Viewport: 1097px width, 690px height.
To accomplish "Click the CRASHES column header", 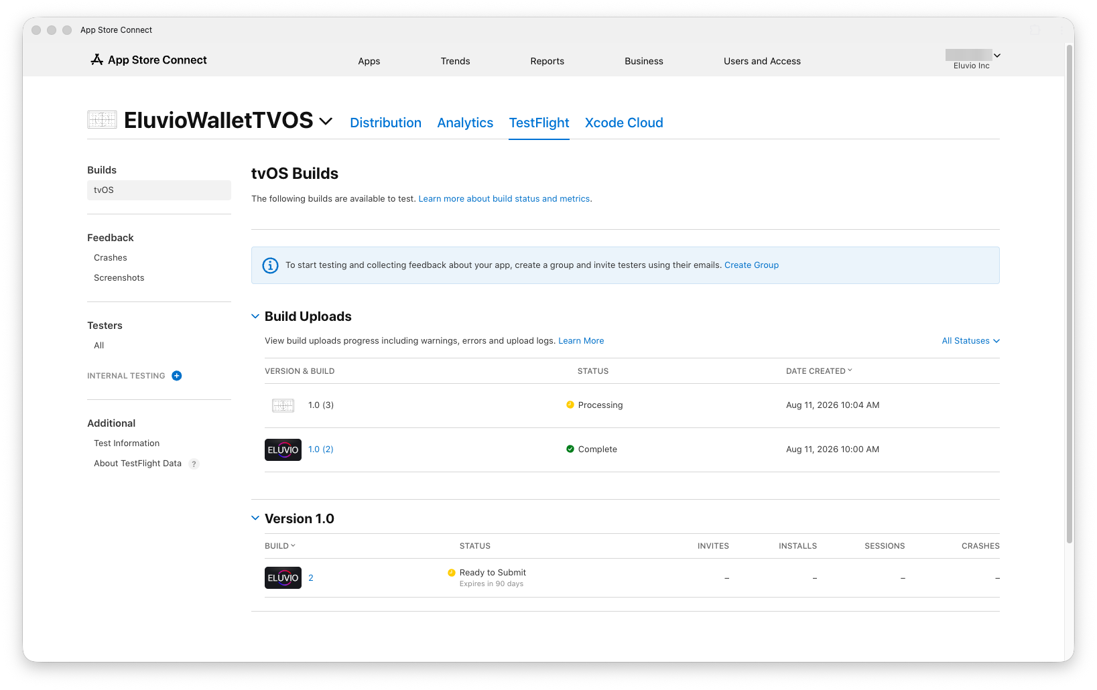I will (x=980, y=546).
